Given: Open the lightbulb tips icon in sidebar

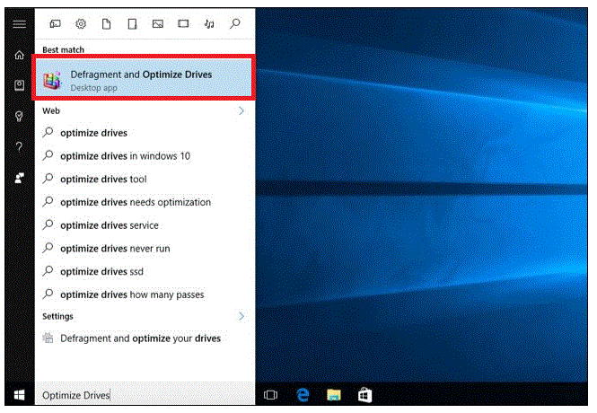Looking at the screenshot, I should pos(20,116).
